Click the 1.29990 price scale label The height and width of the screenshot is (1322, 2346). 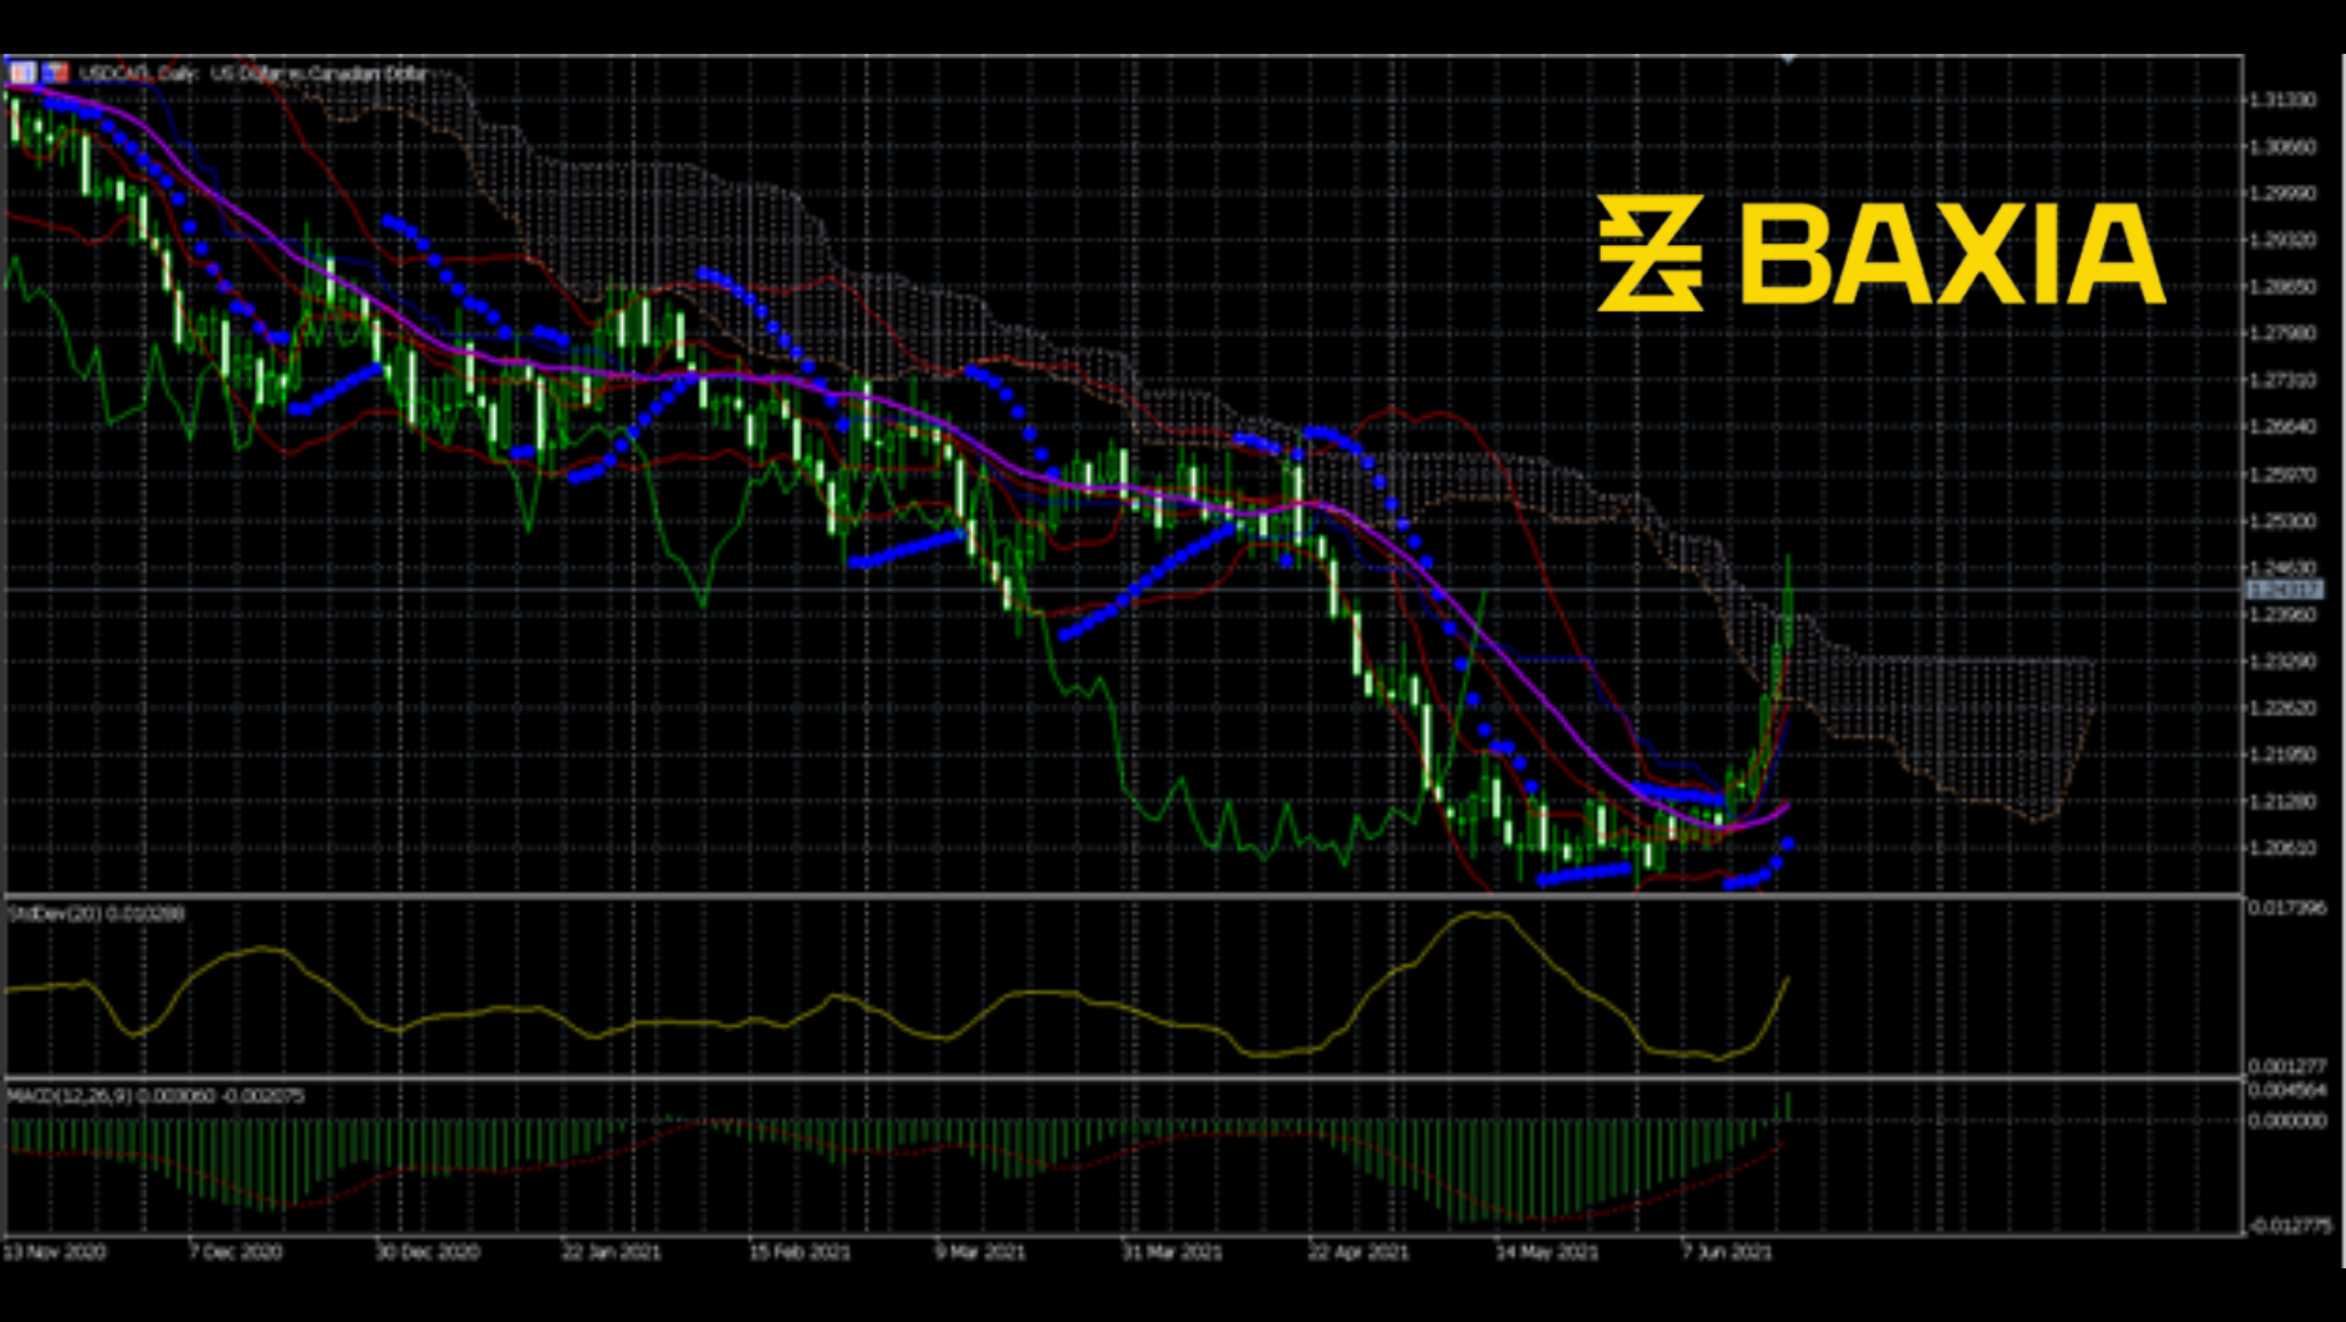tap(2282, 193)
